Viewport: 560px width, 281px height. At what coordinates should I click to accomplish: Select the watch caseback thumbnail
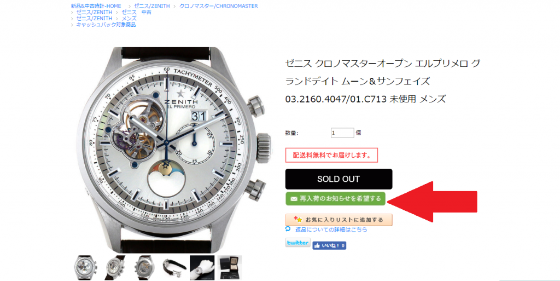(144, 267)
